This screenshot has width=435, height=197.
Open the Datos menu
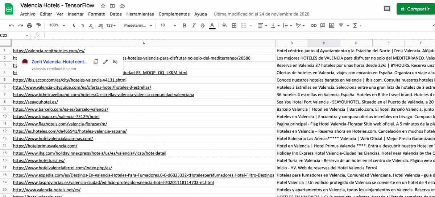point(116,14)
